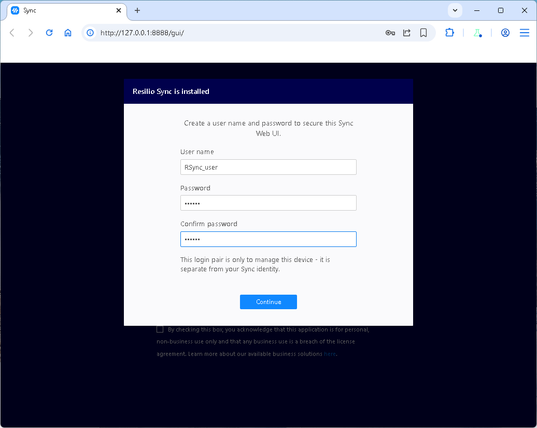Focus the Confirm password field
The height and width of the screenshot is (428, 537).
(268, 239)
